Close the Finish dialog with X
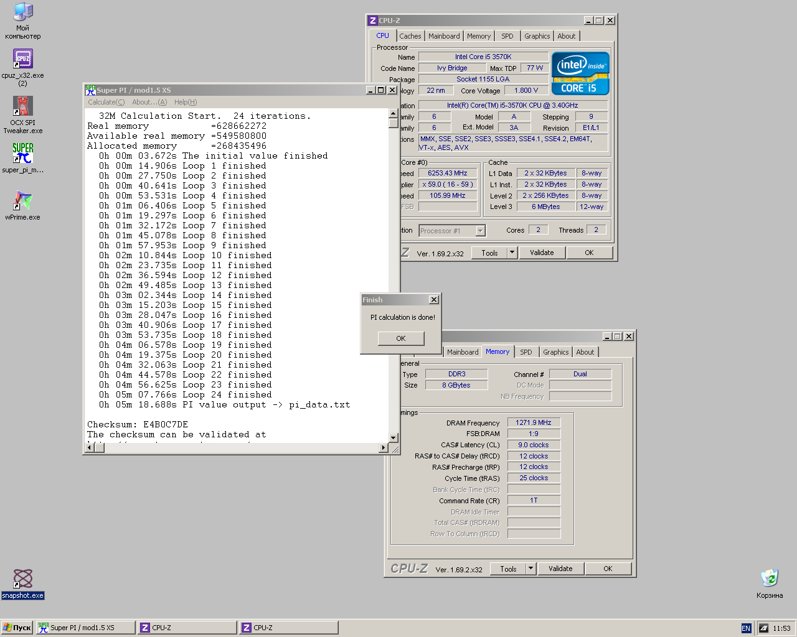Image resolution: width=797 pixels, height=637 pixels. [x=434, y=300]
